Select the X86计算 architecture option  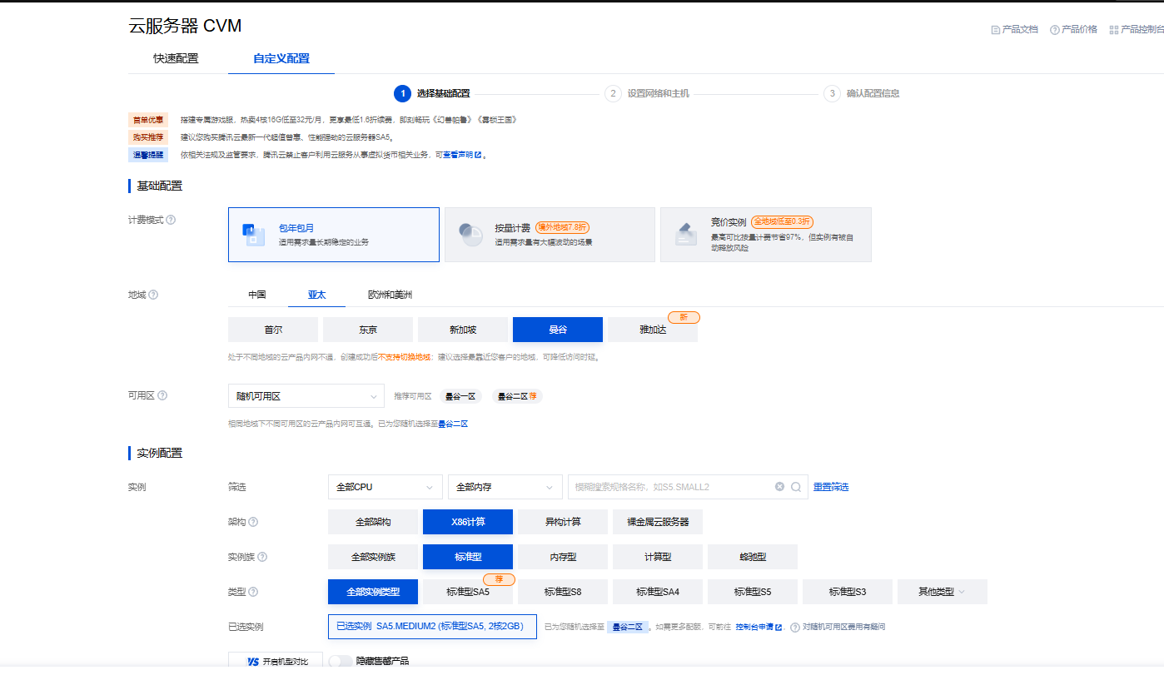click(x=468, y=522)
